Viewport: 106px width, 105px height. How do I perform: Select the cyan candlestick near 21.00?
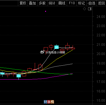tap(56, 47)
